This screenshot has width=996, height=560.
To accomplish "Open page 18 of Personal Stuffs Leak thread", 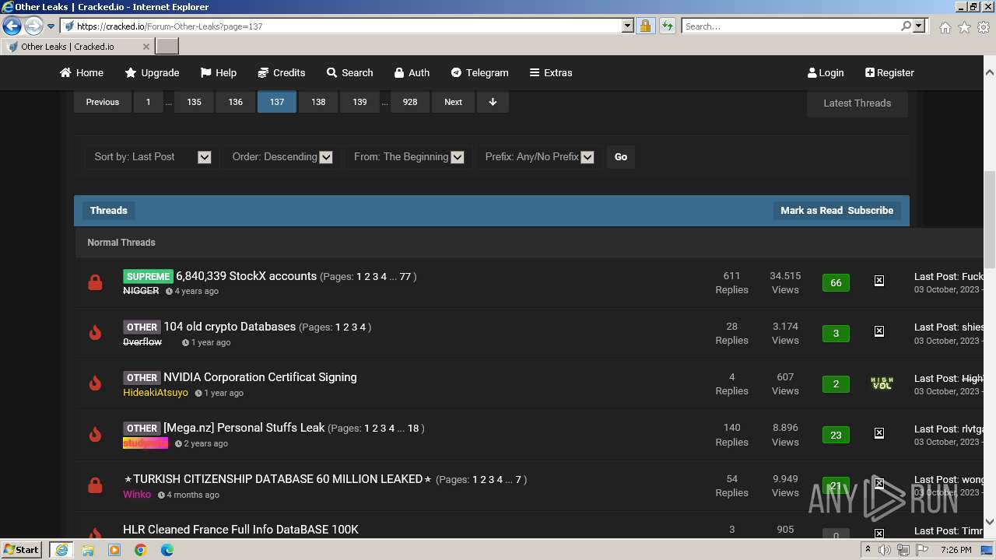I will [412, 429].
